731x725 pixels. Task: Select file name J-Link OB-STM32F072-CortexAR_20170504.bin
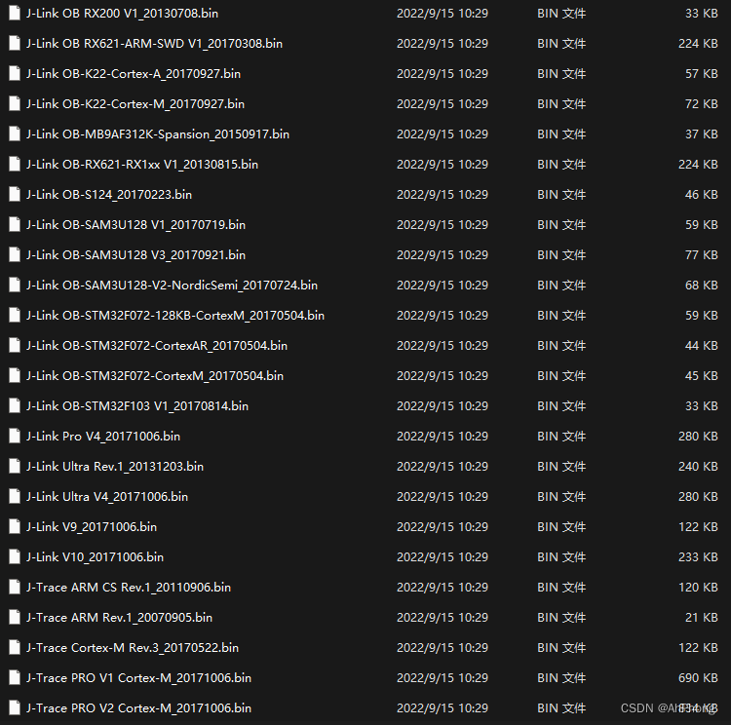157,346
